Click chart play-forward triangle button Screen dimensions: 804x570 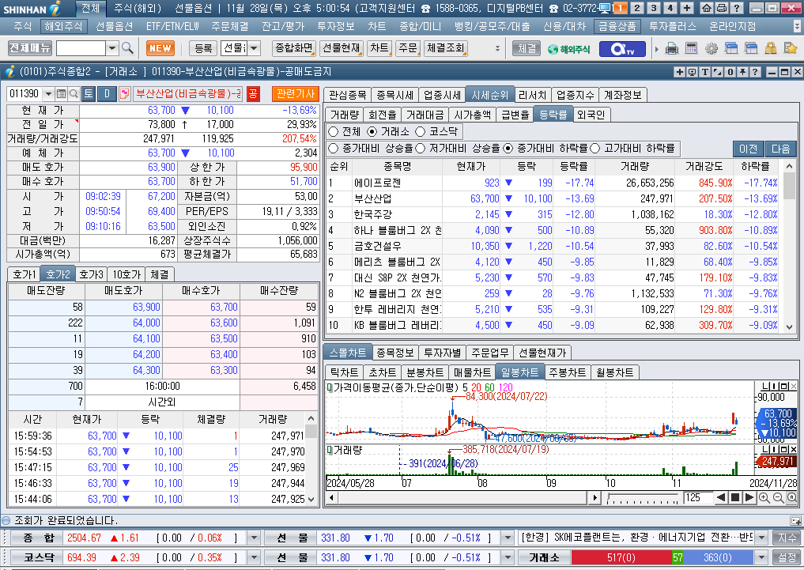point(749,497)
